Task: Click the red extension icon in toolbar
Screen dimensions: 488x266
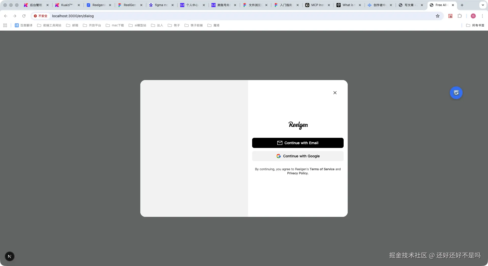Action: pos(450,16)
